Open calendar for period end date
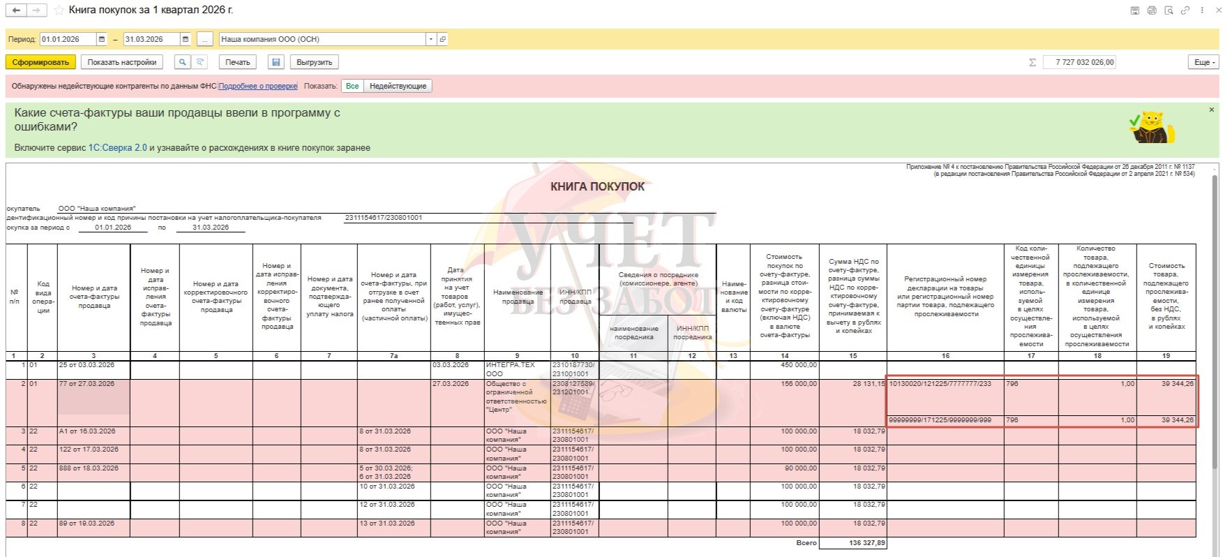 [186, 39]
